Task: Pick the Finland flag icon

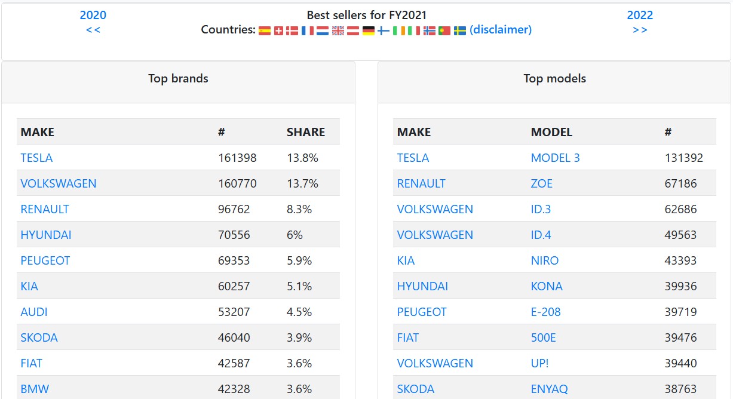Action: 384,30
